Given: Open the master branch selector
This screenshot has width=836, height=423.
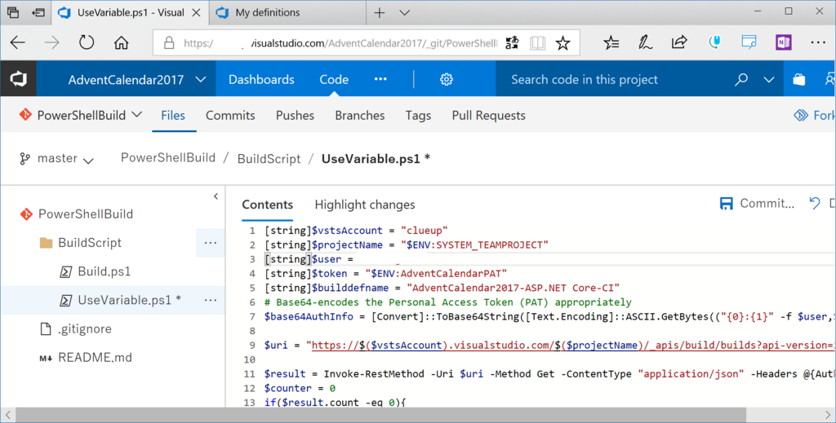Looking at the screenshot, I should click(56, 159).
